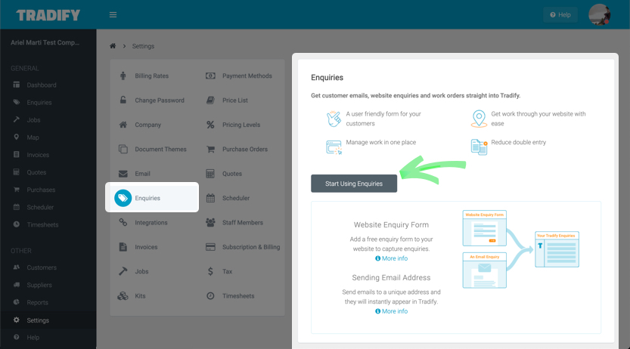
Task: Open Kits settings label
Action: (140, 296)
